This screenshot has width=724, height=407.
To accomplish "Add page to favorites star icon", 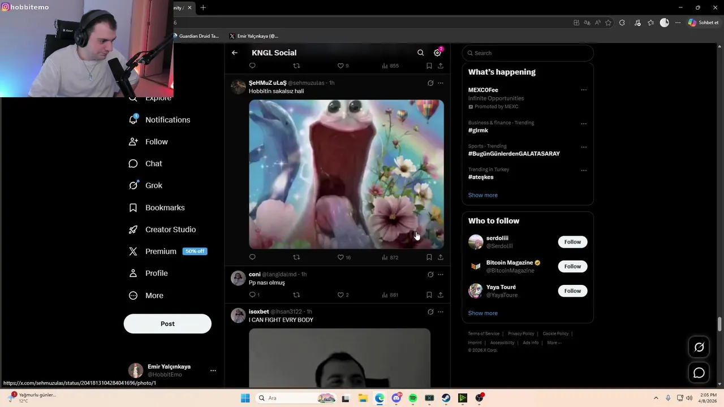I will [608, 23].
